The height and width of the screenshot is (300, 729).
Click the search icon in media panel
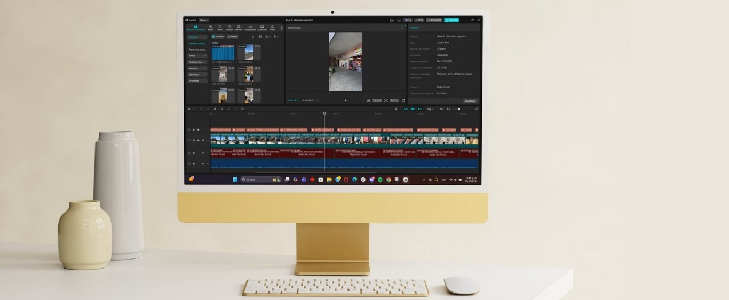coord(253,37)
